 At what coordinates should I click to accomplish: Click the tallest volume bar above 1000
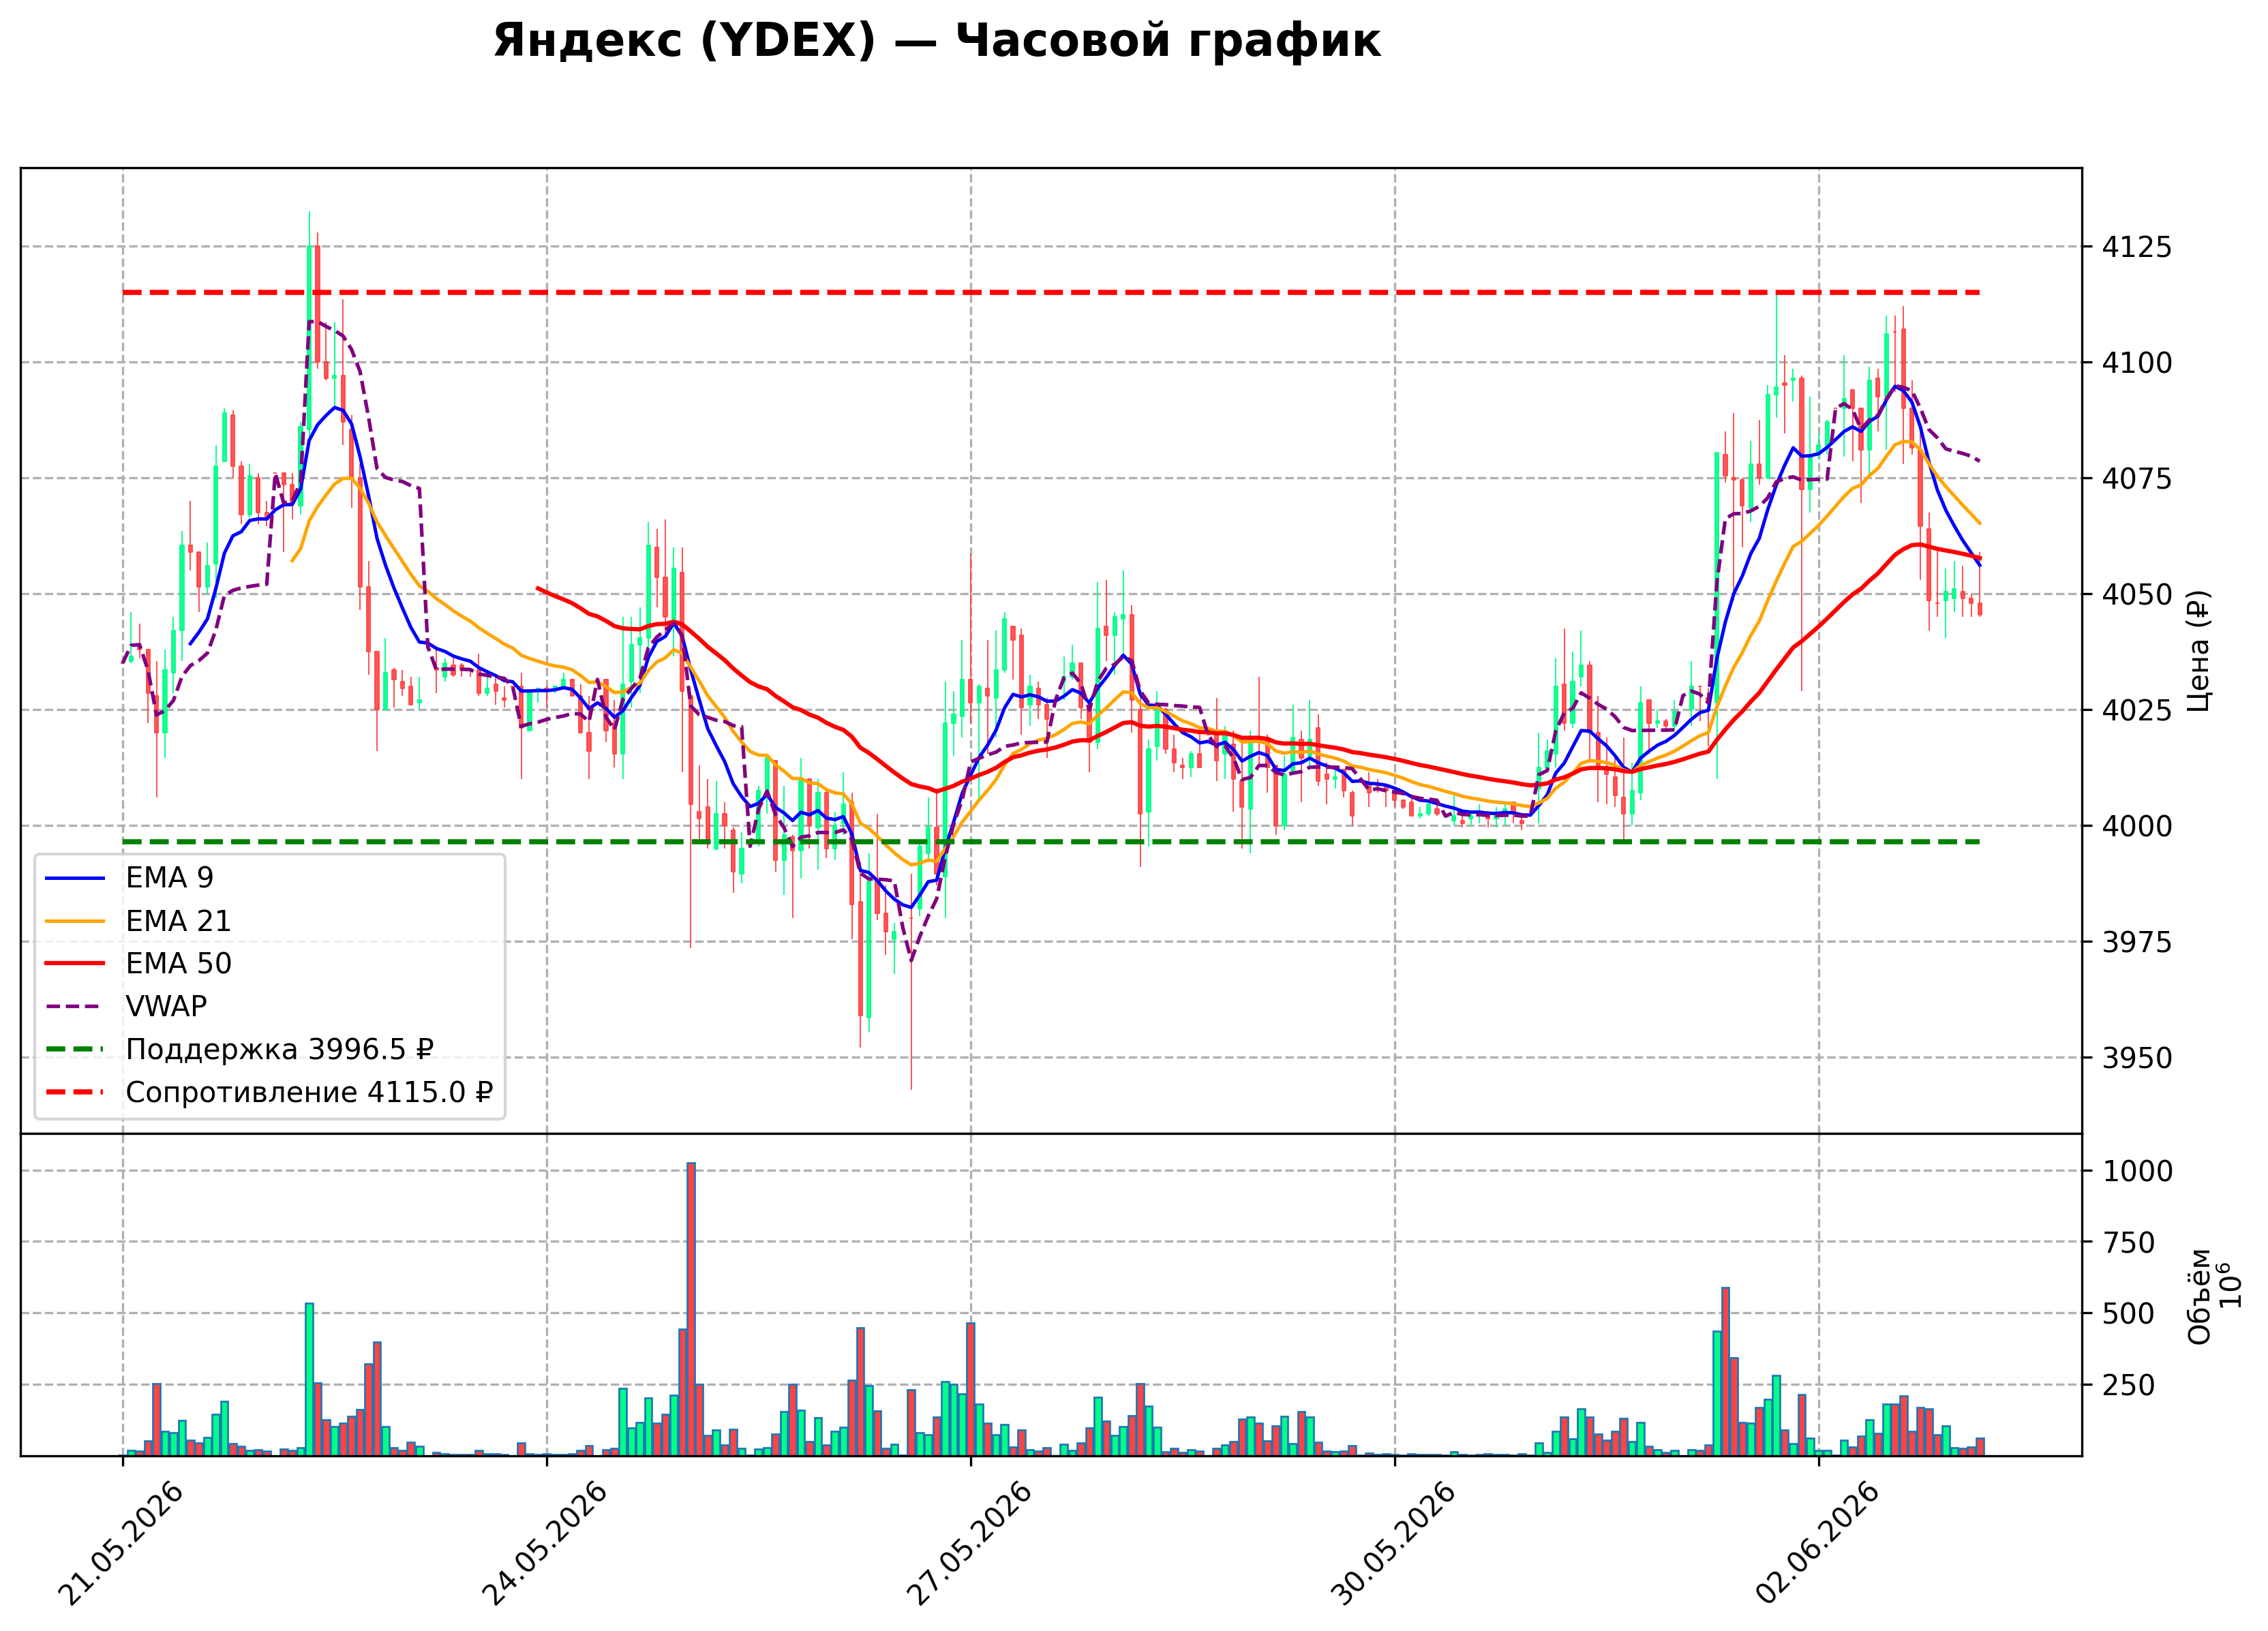pyautogui.click(x=691, y=1309)
